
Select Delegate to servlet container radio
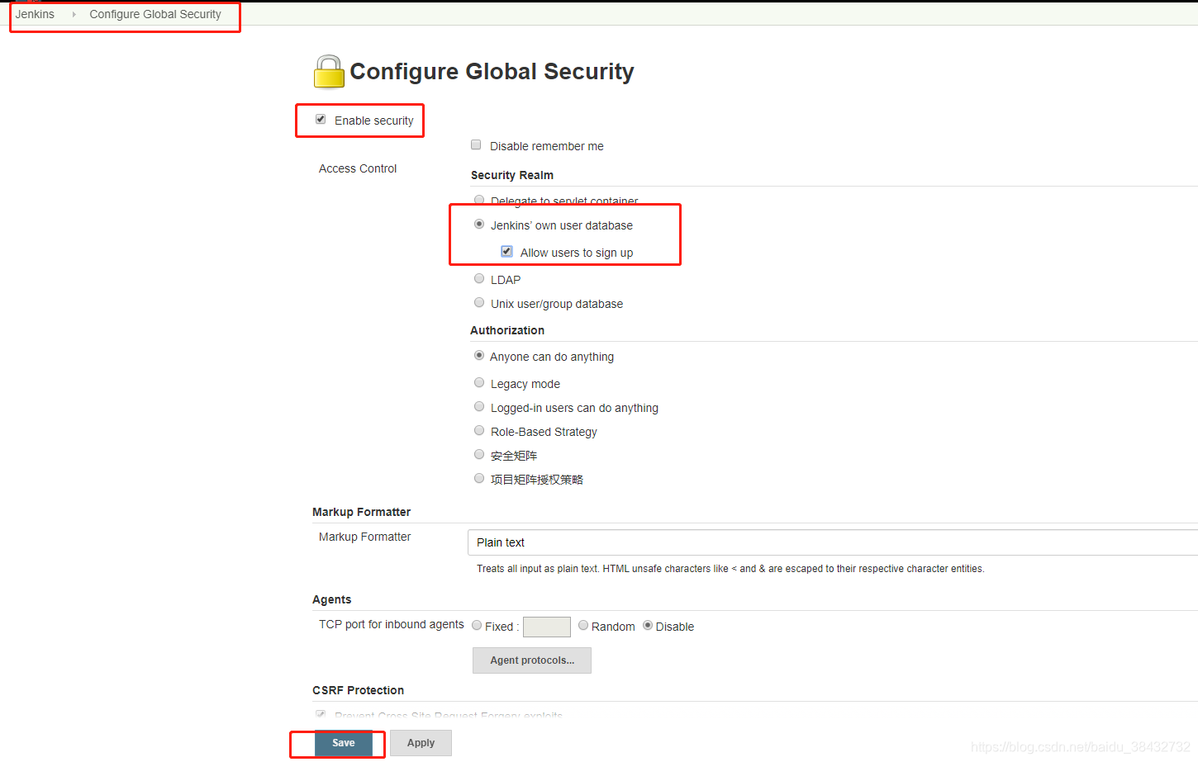[x=479, y=201]
